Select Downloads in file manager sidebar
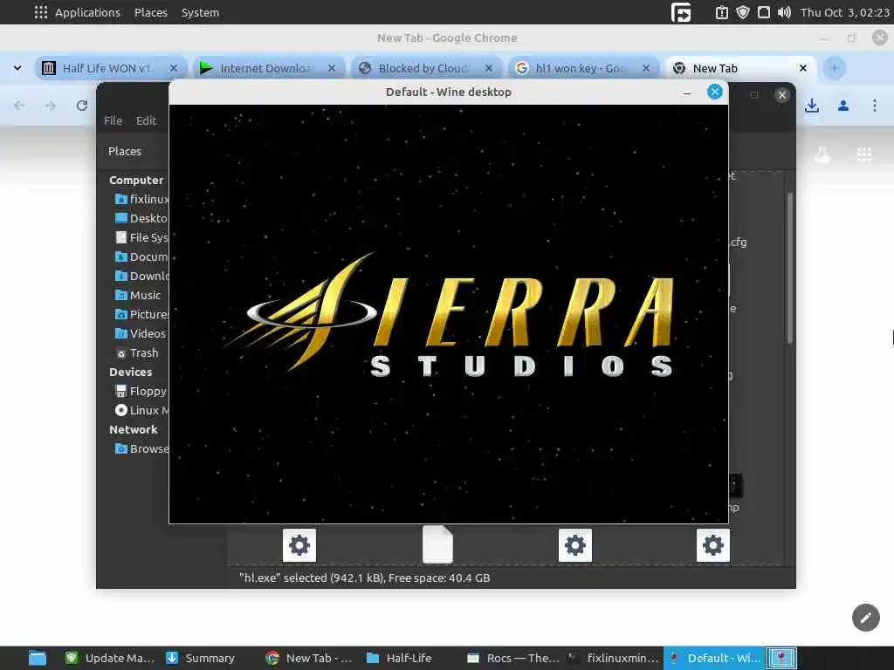Image resolution: width=894 pixels, height=670 pixels. click(x=141, y=276)
